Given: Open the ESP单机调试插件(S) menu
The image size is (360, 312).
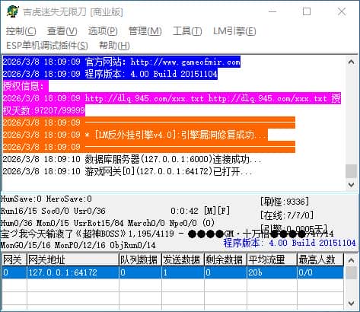Looking at the screenshot, I should pyautogui.click(x=47, y=46).
